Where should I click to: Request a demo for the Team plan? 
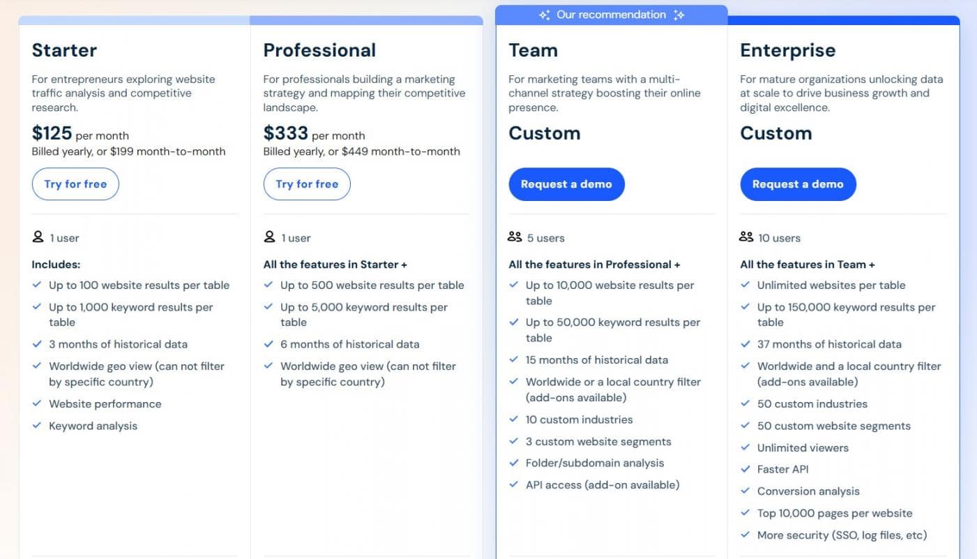(x=566, y=184)
